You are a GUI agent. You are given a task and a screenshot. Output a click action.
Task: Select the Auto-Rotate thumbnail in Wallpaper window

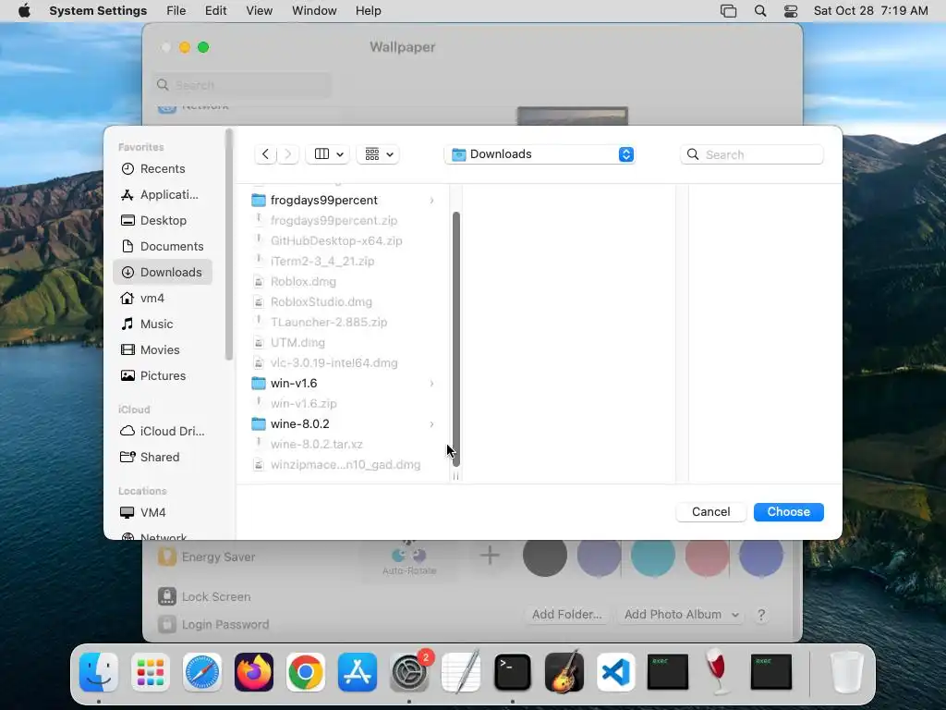click(x=409, y=558)
